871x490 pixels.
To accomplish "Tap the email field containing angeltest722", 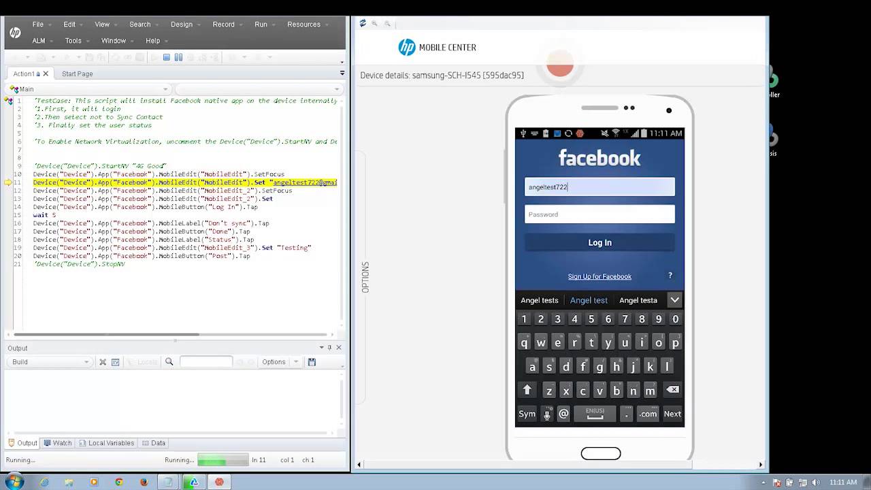I will (x=599, y=187).
